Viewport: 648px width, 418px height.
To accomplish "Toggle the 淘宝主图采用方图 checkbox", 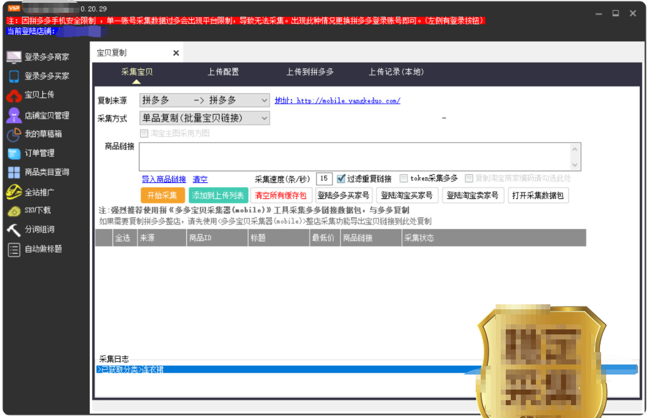I will [144, 133].
